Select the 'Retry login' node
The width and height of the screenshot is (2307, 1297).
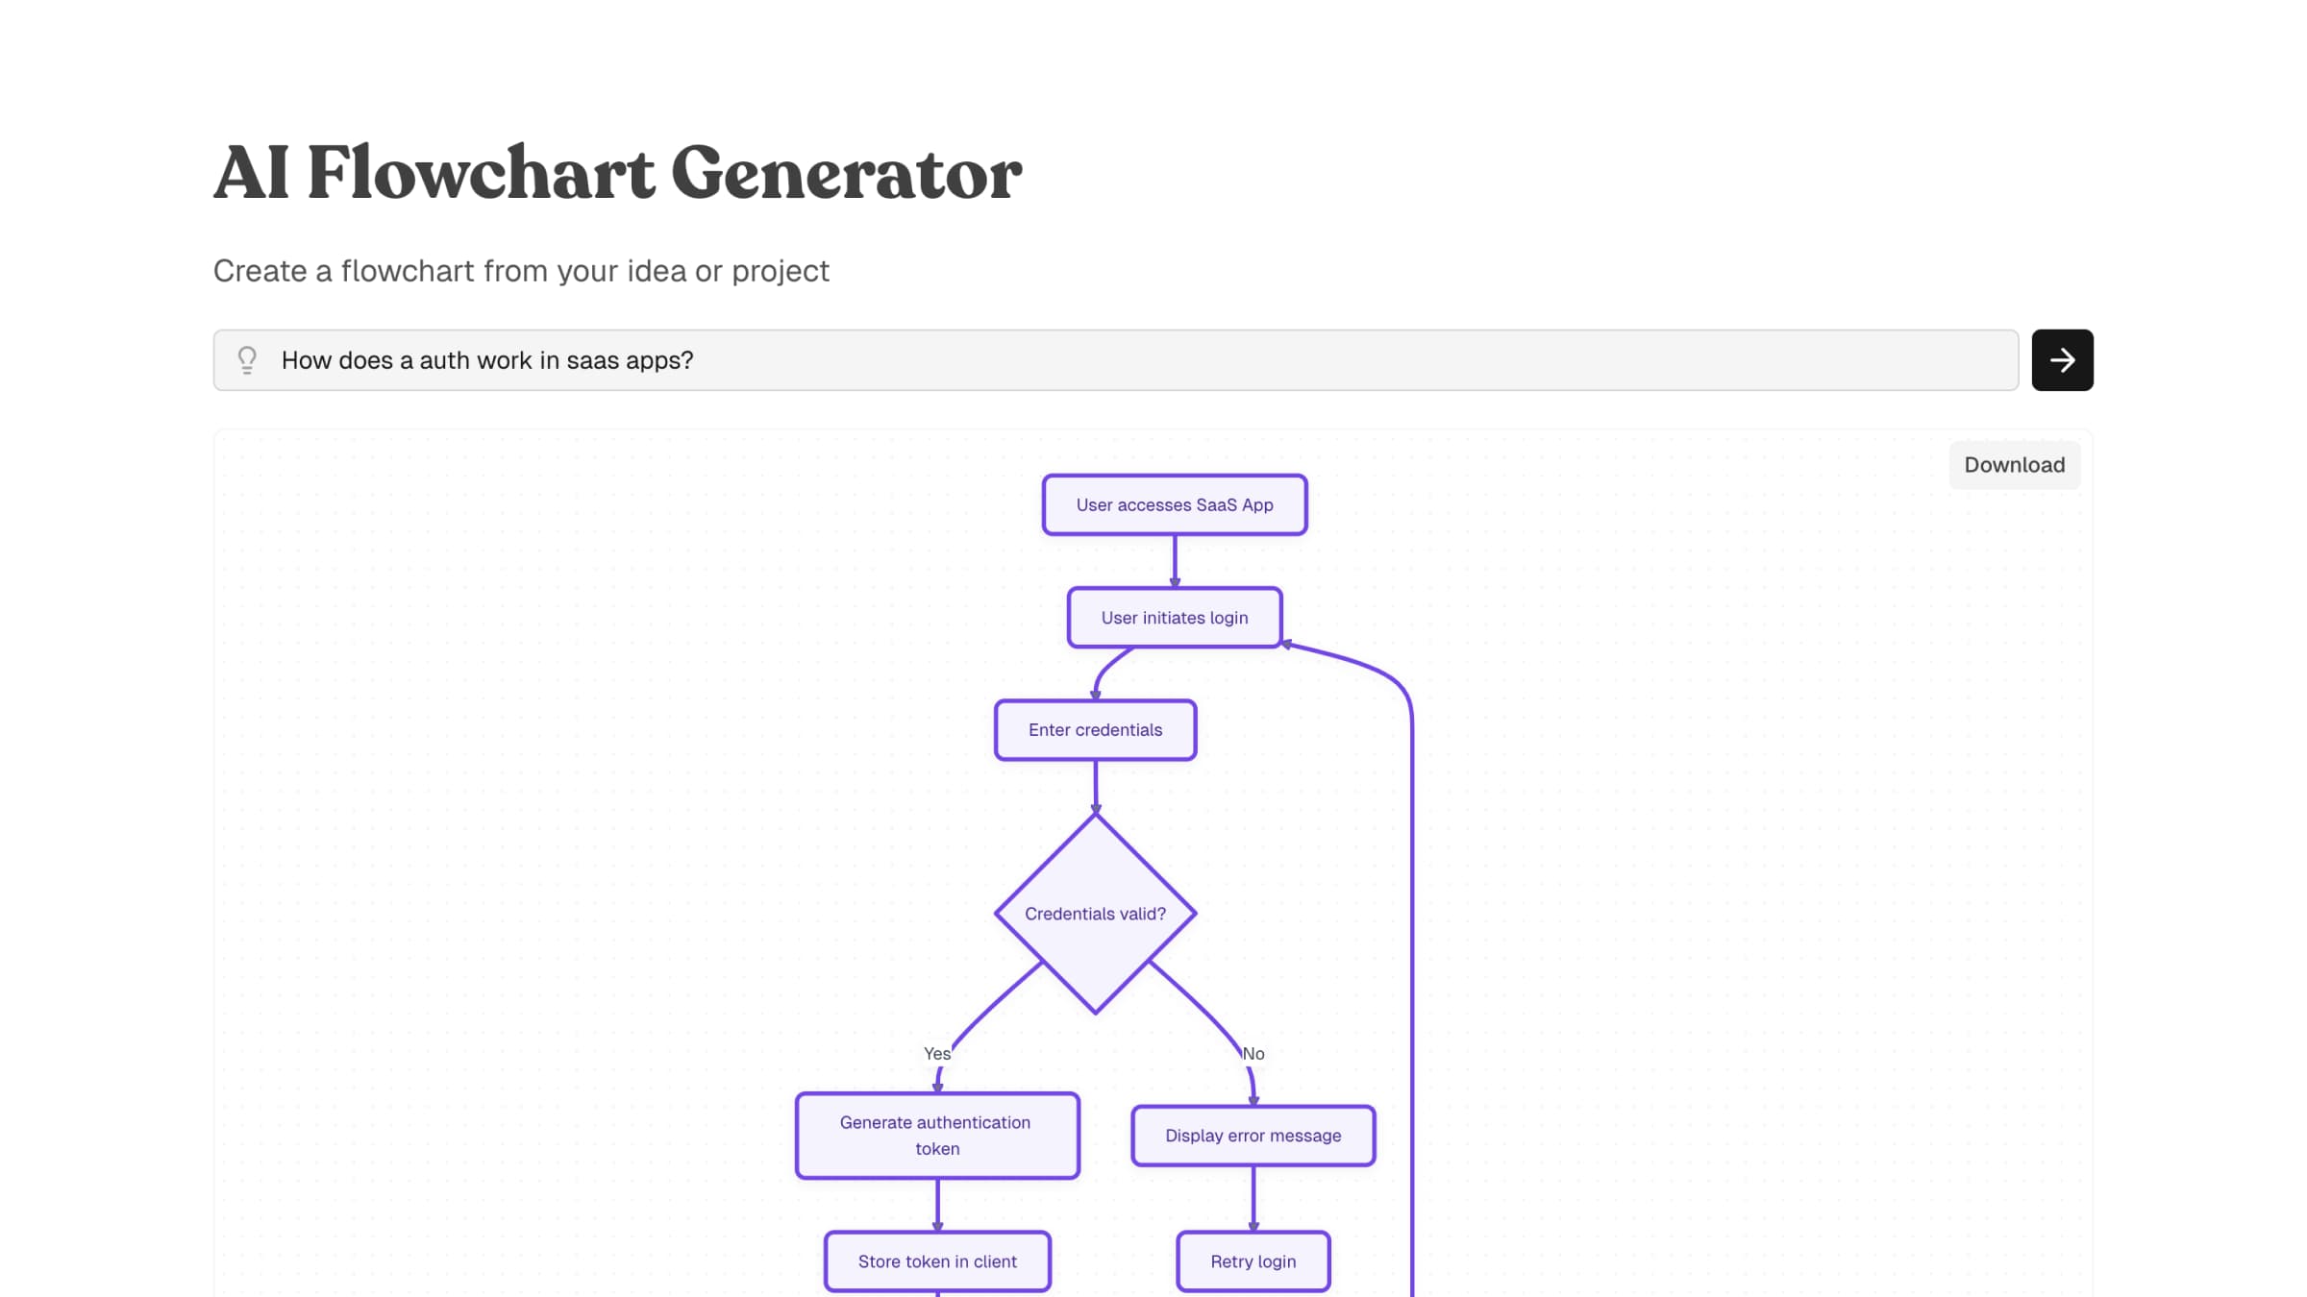tap(1253, 1261)
